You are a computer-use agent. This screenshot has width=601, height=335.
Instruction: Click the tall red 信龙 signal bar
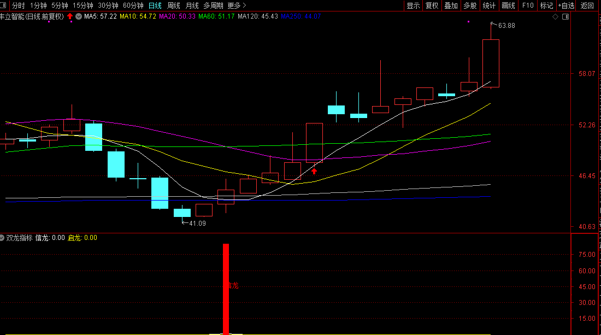(x=226, y=289)
